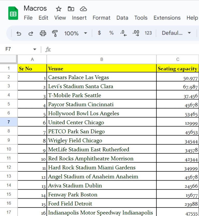Print the spreadsheet
The height and width of the screenshot is (216, 199).
point(43,33)
